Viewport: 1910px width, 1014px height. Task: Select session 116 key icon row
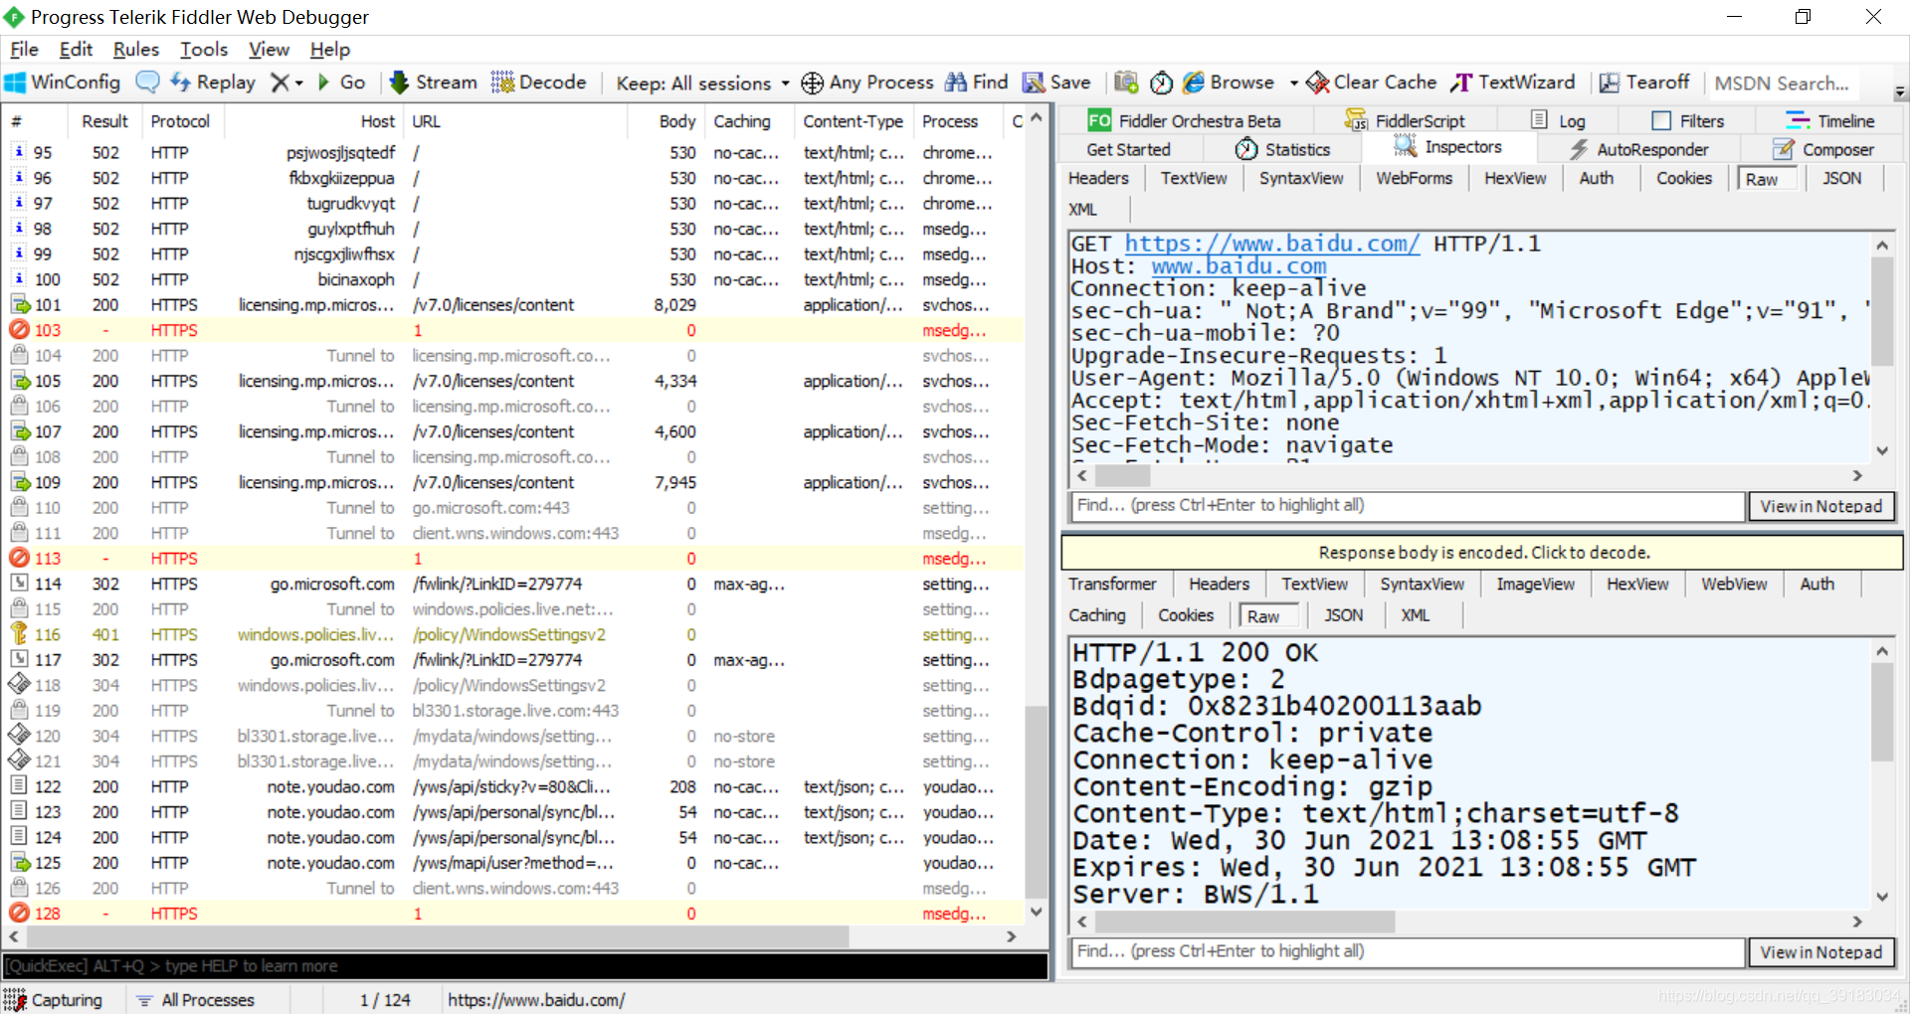[19, 634]
